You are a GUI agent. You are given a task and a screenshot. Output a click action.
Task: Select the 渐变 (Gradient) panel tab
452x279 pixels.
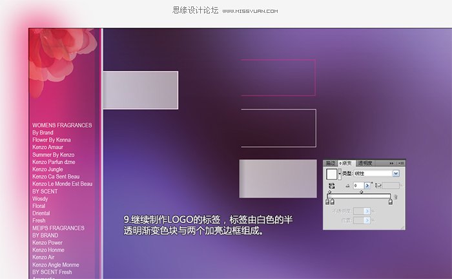(346, 163)
